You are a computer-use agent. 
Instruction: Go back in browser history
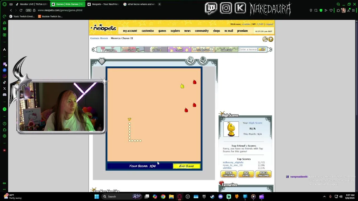pos(11,10)
